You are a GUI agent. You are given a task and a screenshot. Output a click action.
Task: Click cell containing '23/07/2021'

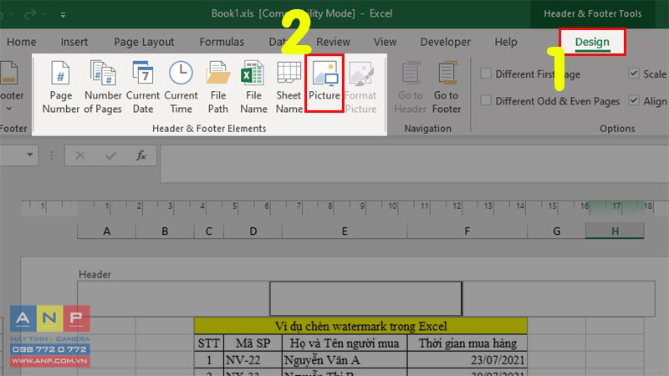(x=467, y=360)
